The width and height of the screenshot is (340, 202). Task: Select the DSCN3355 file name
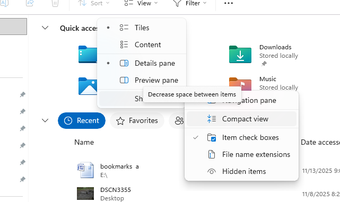click(x=116, y=190)
